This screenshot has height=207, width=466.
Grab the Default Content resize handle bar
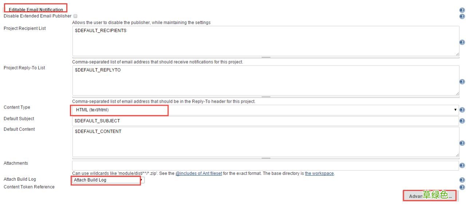(x=266, y=158)
